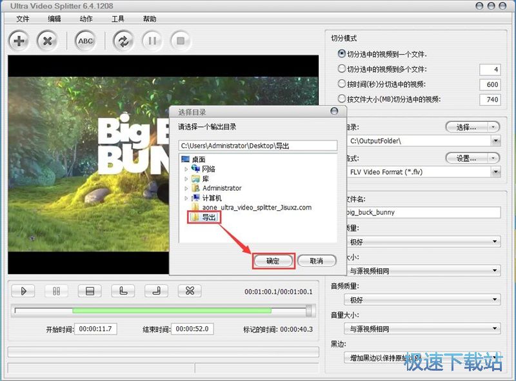This screenshot has width=516, height=381.
Task: Pause the video preview playback
Action: (x=56, y=291)
